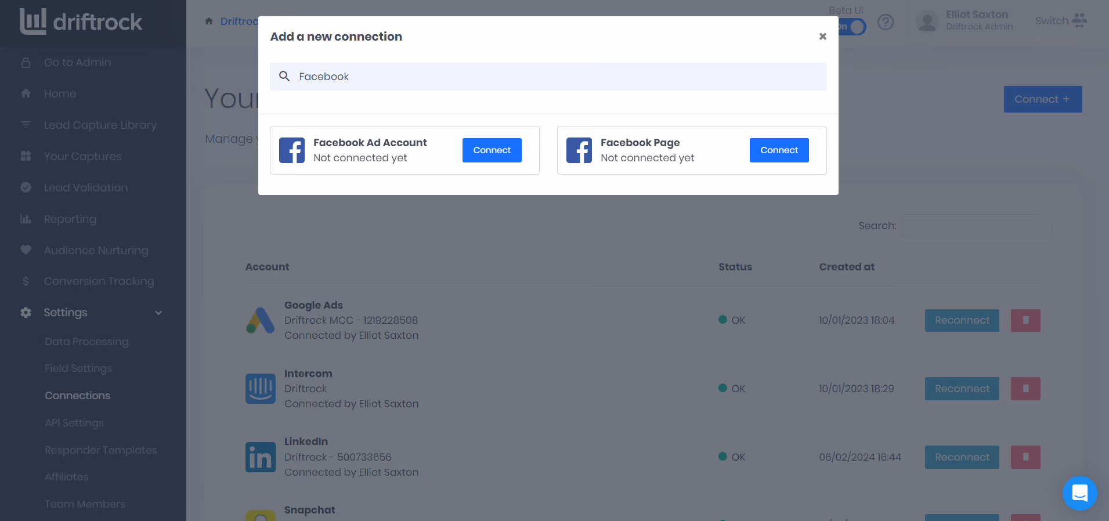Reconnect the LinkedIn connection
This screenshot has height=521, width=1109.
962,457
